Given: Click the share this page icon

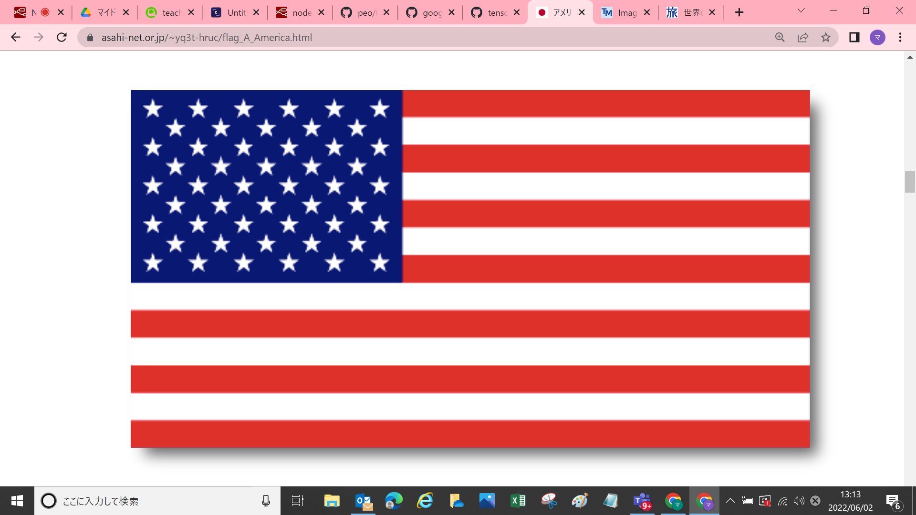Looking at the screenshot, I should (803, 37).
